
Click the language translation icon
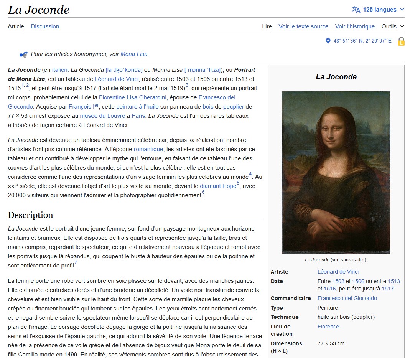click(x=356, y=10)
